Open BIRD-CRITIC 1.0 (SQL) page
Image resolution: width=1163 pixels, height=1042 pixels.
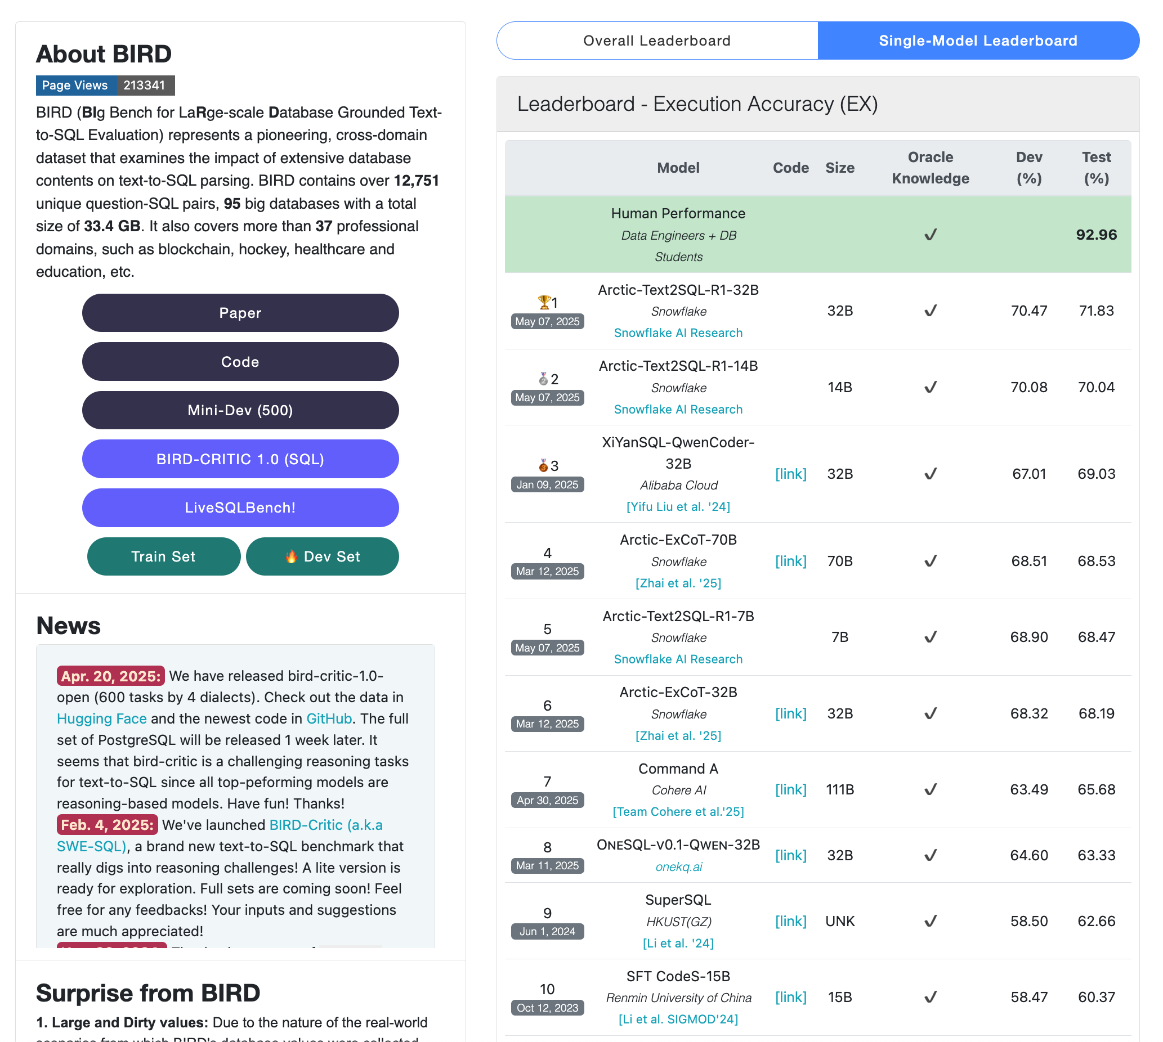coord(240,459)
